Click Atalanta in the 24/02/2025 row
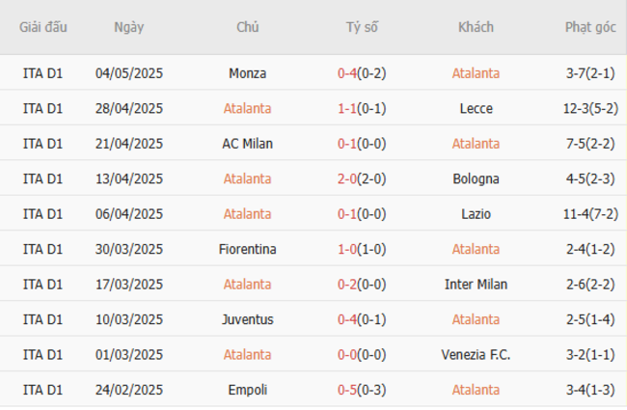The height and width of the screenshot is (410, 627). pyautogui.click(x=476, y=390)
